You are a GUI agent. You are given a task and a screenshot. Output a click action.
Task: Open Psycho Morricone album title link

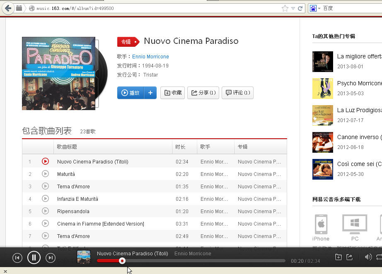[360, 84]
